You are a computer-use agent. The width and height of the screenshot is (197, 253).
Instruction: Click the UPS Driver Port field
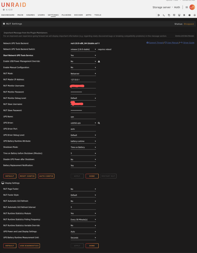83,129
